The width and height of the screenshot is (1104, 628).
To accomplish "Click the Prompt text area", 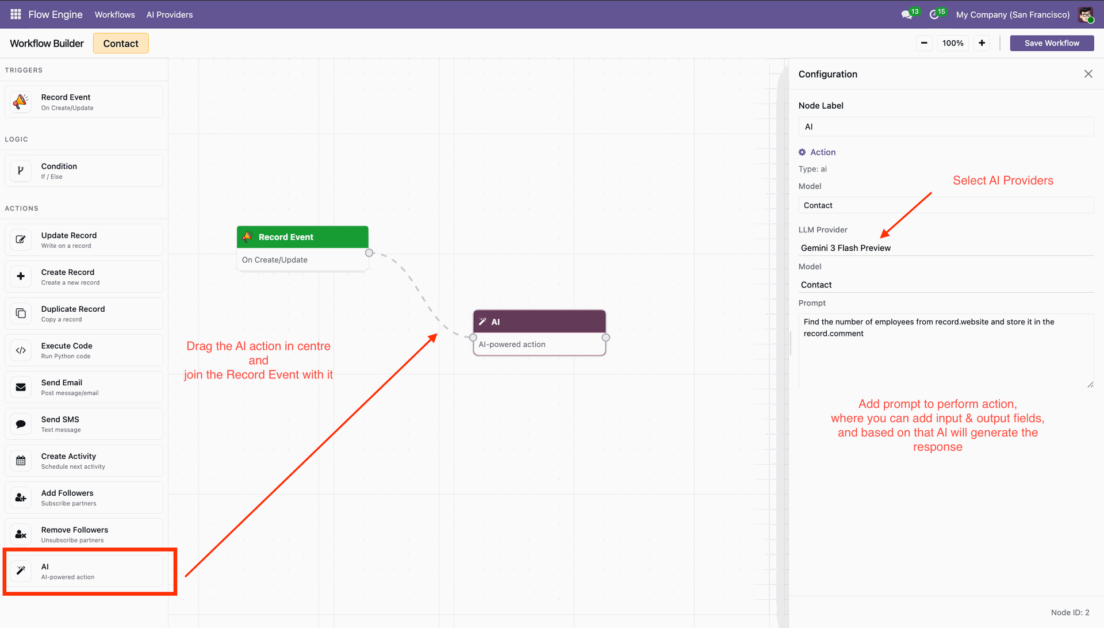I will point(945,351).
